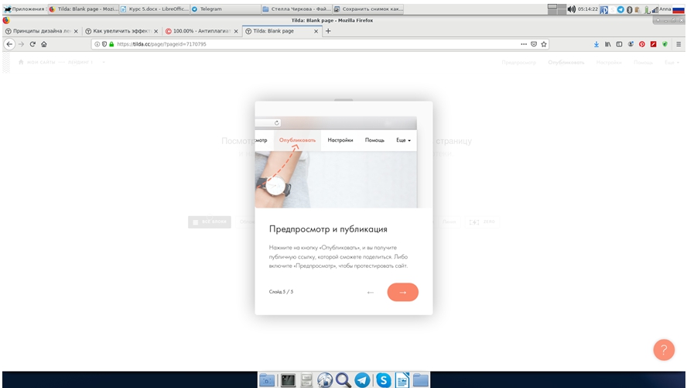Click the orange next-arrow button in the tutorial
This screenshot has width=687, height=388.
tap(402, 292)
